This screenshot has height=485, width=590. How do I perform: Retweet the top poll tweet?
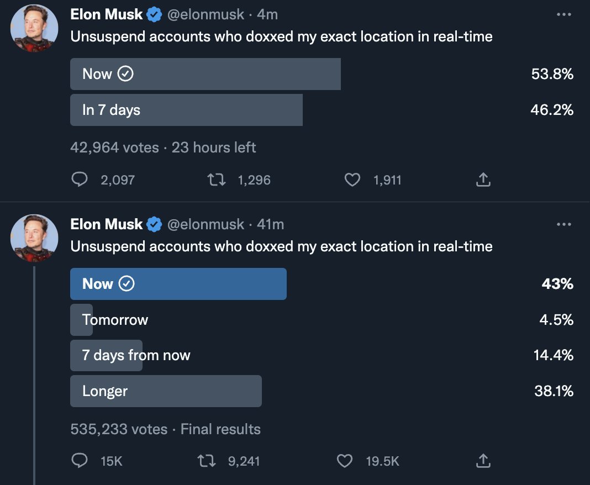(x=217, y=180)
